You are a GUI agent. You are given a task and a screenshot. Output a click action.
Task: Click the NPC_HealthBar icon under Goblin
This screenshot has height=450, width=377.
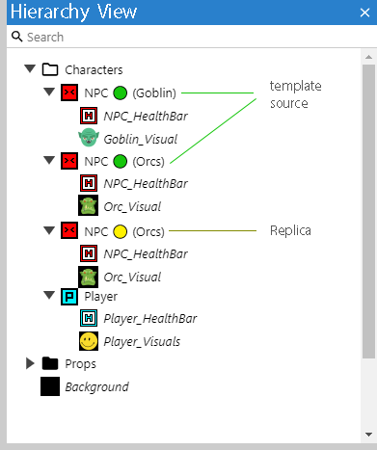(x=89, y=116)
